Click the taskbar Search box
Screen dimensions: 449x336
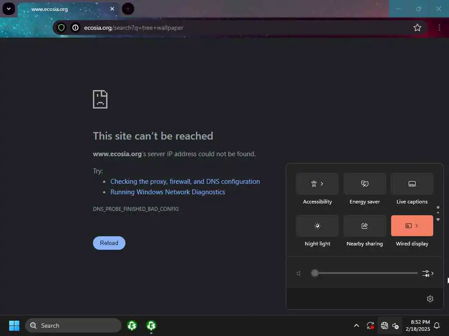73,325
